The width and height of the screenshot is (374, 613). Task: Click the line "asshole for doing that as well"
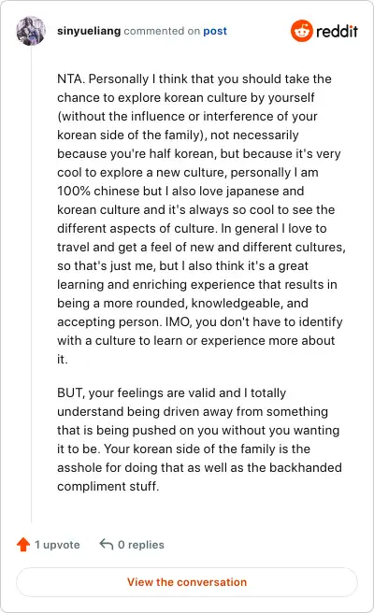pos(199,467)
